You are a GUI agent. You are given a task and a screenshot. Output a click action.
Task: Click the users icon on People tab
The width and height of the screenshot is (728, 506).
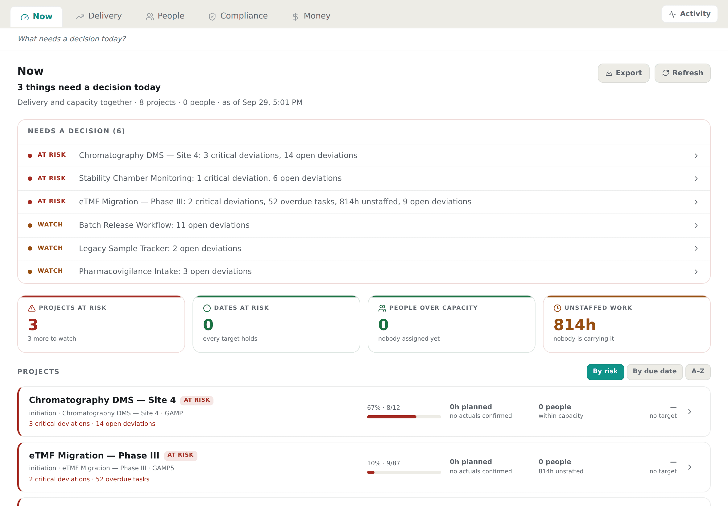[150, 16]
